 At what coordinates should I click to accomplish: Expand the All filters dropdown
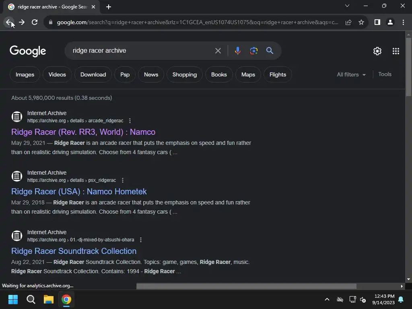[x=351, y=74]
